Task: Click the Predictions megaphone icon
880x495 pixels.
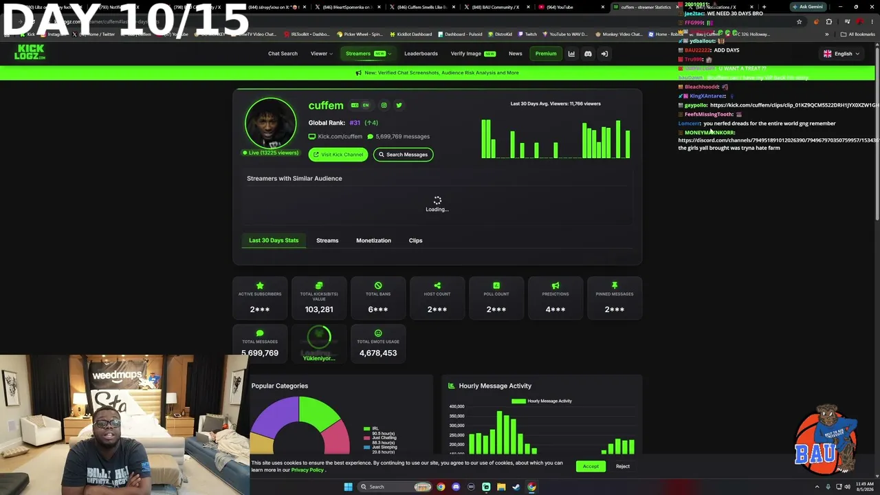Action: click(x=555, y=285)
